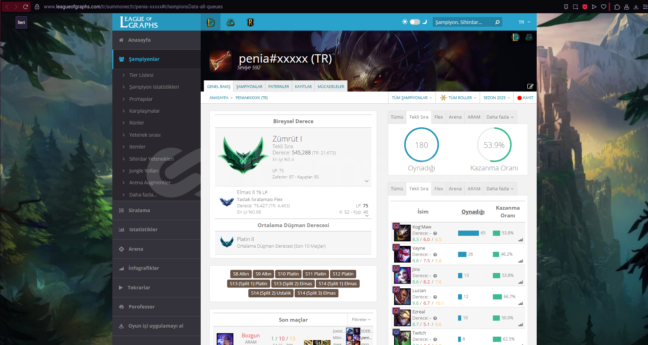The image size is (648, 345).
Task: Open the Tüm Roller filter dropdown
Action: pos(458,98)
